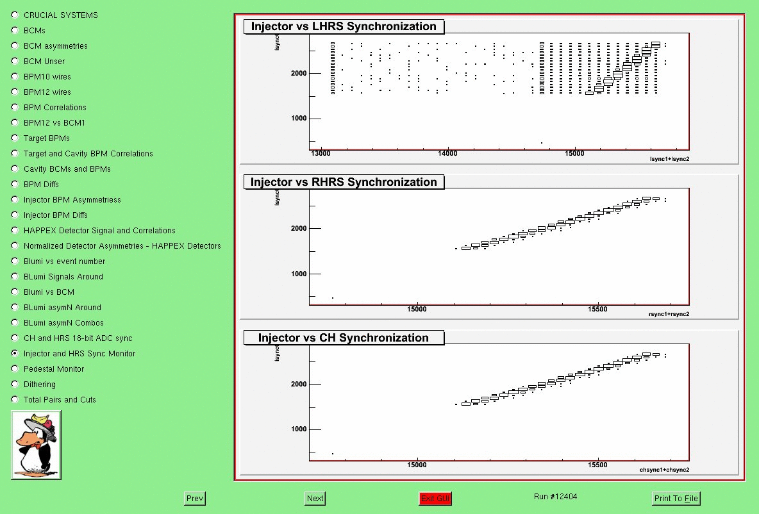
Task: Click inside the LHRS synchronization scatter plot
Action: 499,92
